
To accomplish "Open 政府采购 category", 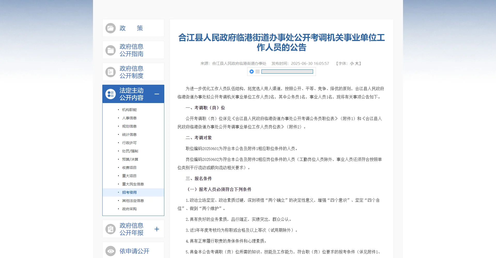I will (x=129, y=209).
